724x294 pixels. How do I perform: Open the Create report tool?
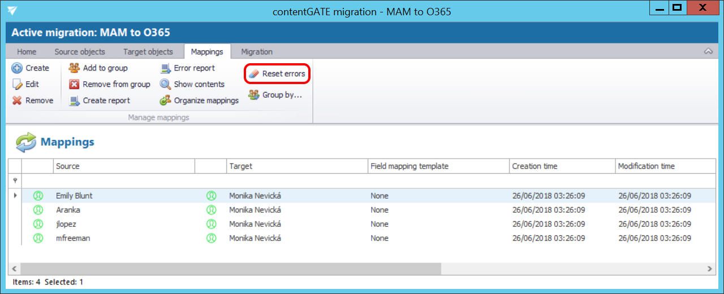tap(74, 101)
